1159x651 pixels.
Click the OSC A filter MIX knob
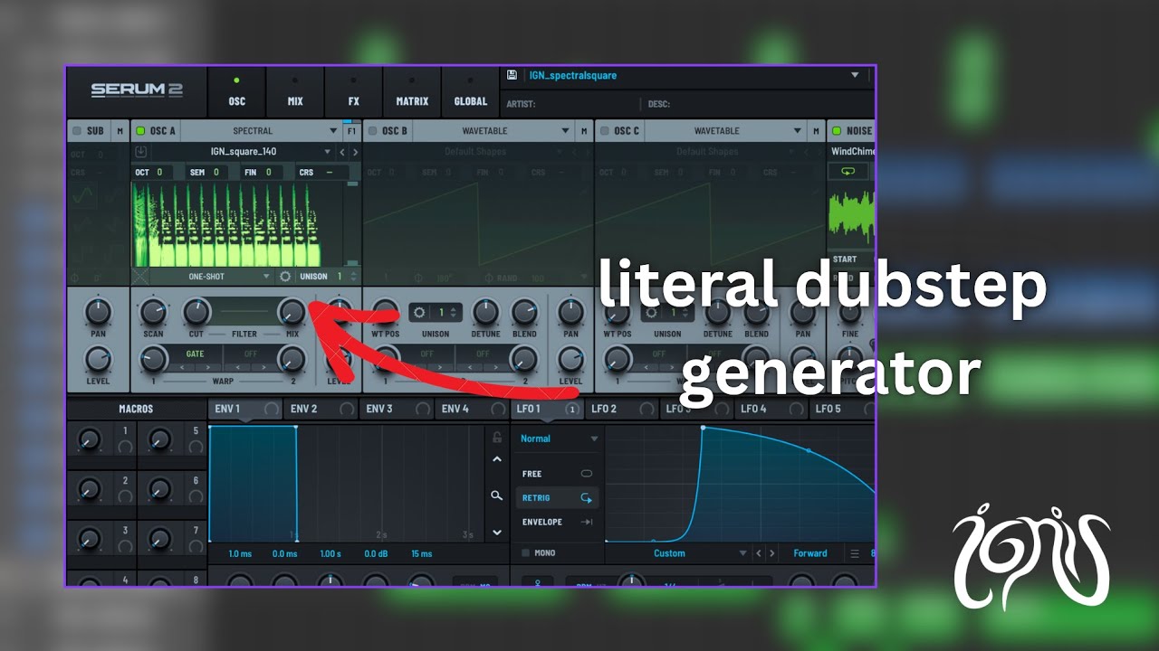(x=292, y=312)
